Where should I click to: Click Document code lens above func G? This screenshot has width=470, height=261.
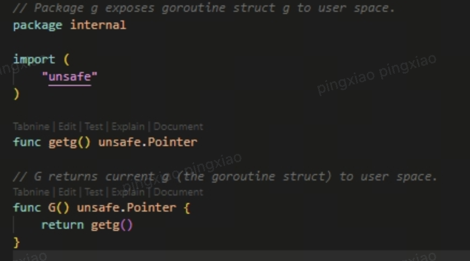(179, 192)
